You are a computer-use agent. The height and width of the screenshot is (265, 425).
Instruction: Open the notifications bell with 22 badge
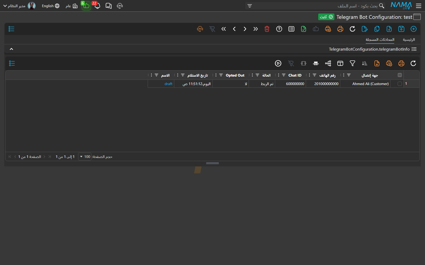97,6
